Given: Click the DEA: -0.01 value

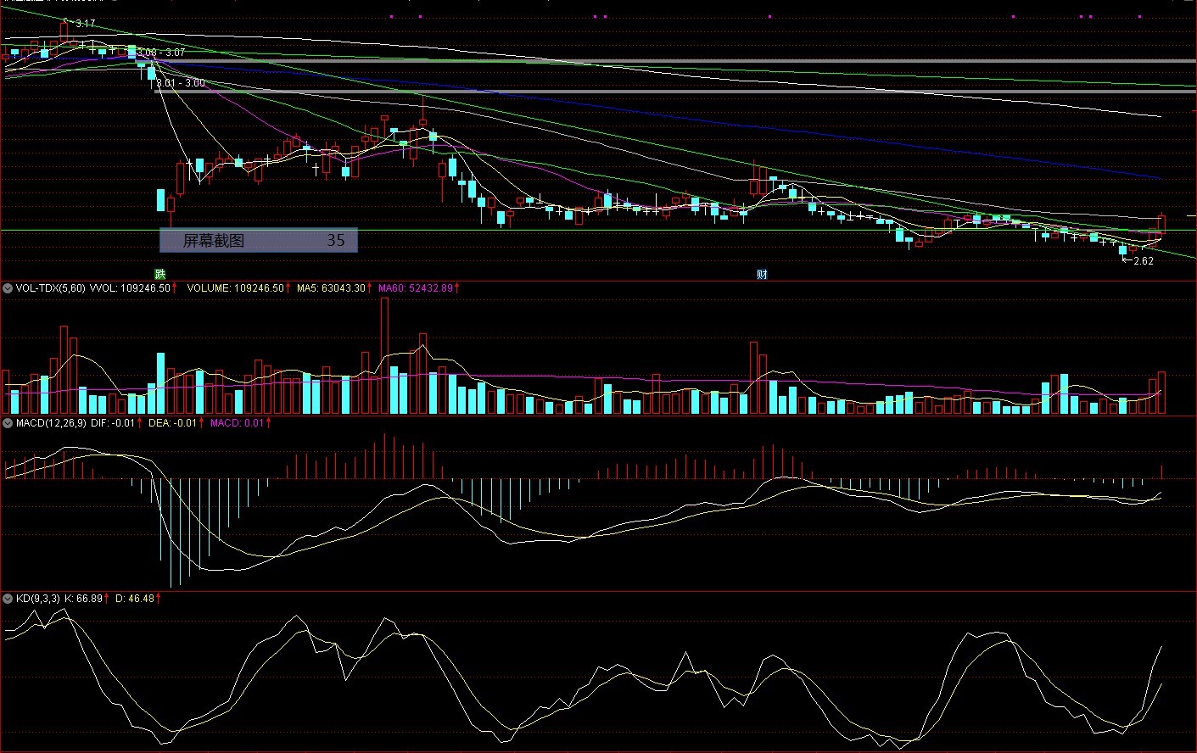Looking at the screenshot, I should click(173, 422).
